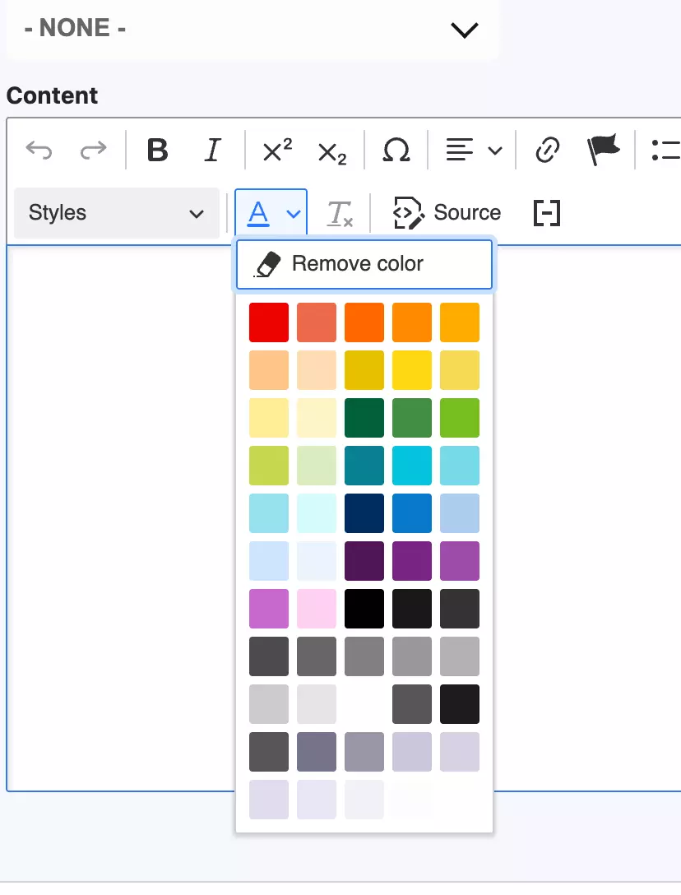The image size is (681, 895).
Task: Apply subscript formatting
Action: pos(332,150)
